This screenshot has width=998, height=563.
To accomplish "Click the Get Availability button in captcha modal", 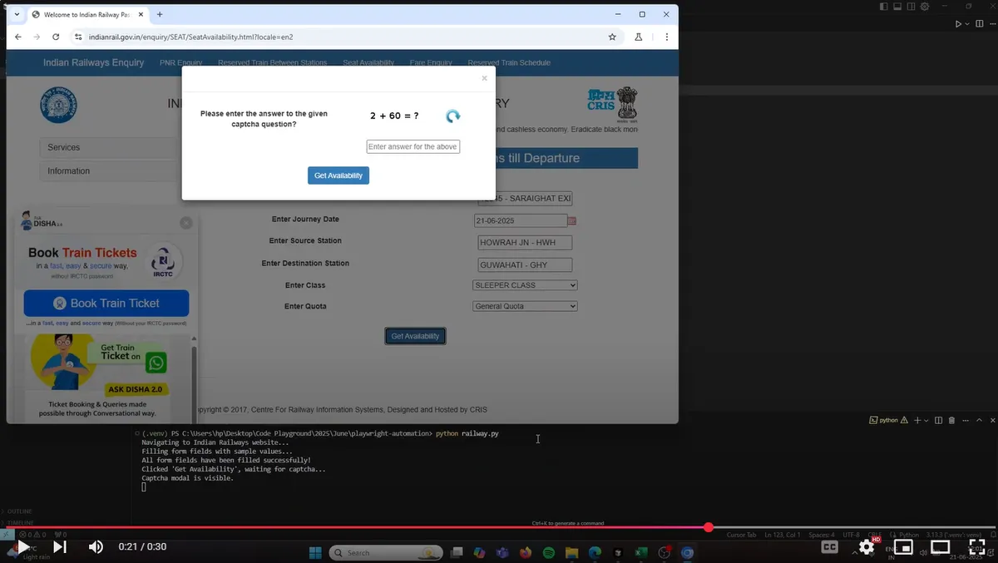I will (338, 175).
